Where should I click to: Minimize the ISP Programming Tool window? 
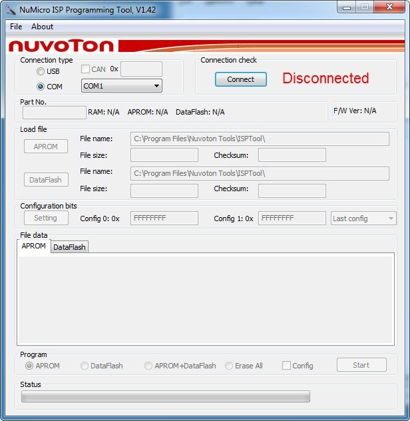coord(347,7)
